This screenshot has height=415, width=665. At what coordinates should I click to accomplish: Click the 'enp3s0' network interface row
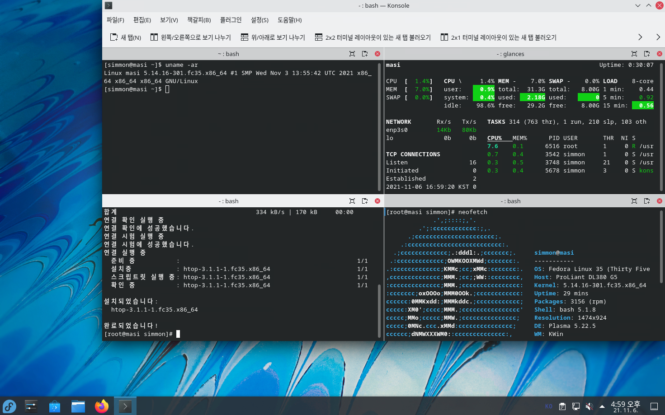431,130
